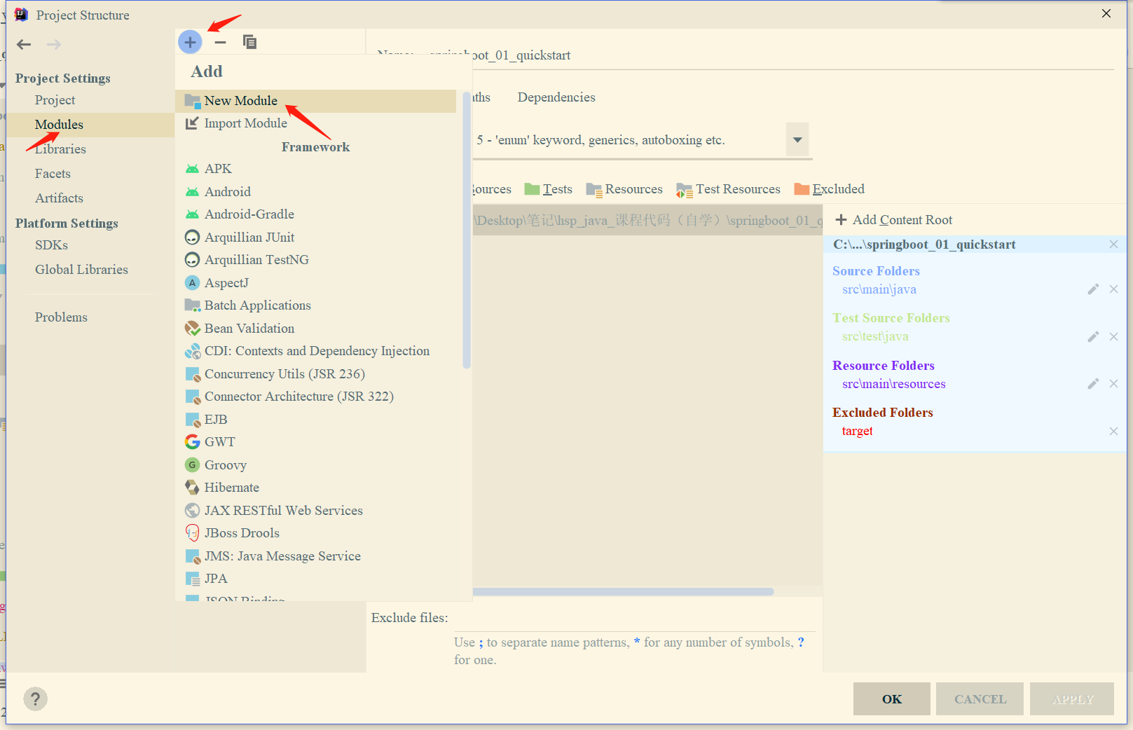Remove the excluded target folder
1133x730 pixels.
1113,432
